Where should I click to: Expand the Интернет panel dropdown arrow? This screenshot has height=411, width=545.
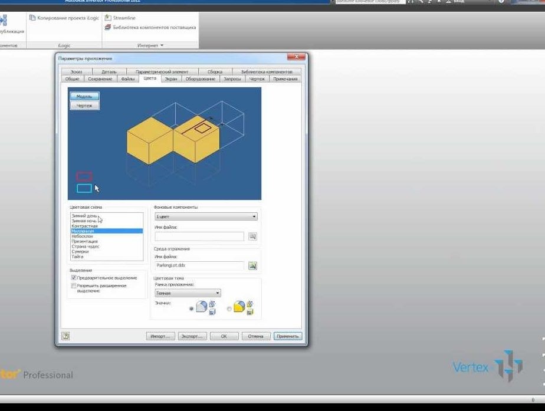[162, 45]
